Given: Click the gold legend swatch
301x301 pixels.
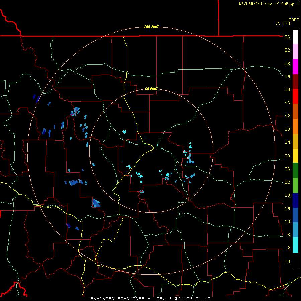Looking at the screenshot, I should (295, 141).
